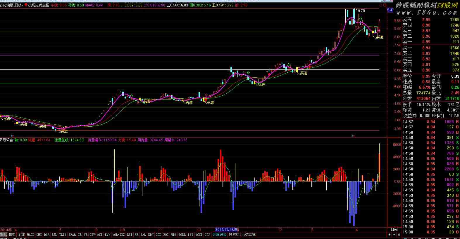Click the 校场点兵主图 indicator title
The image size is (460, 239).
point(39,5)
